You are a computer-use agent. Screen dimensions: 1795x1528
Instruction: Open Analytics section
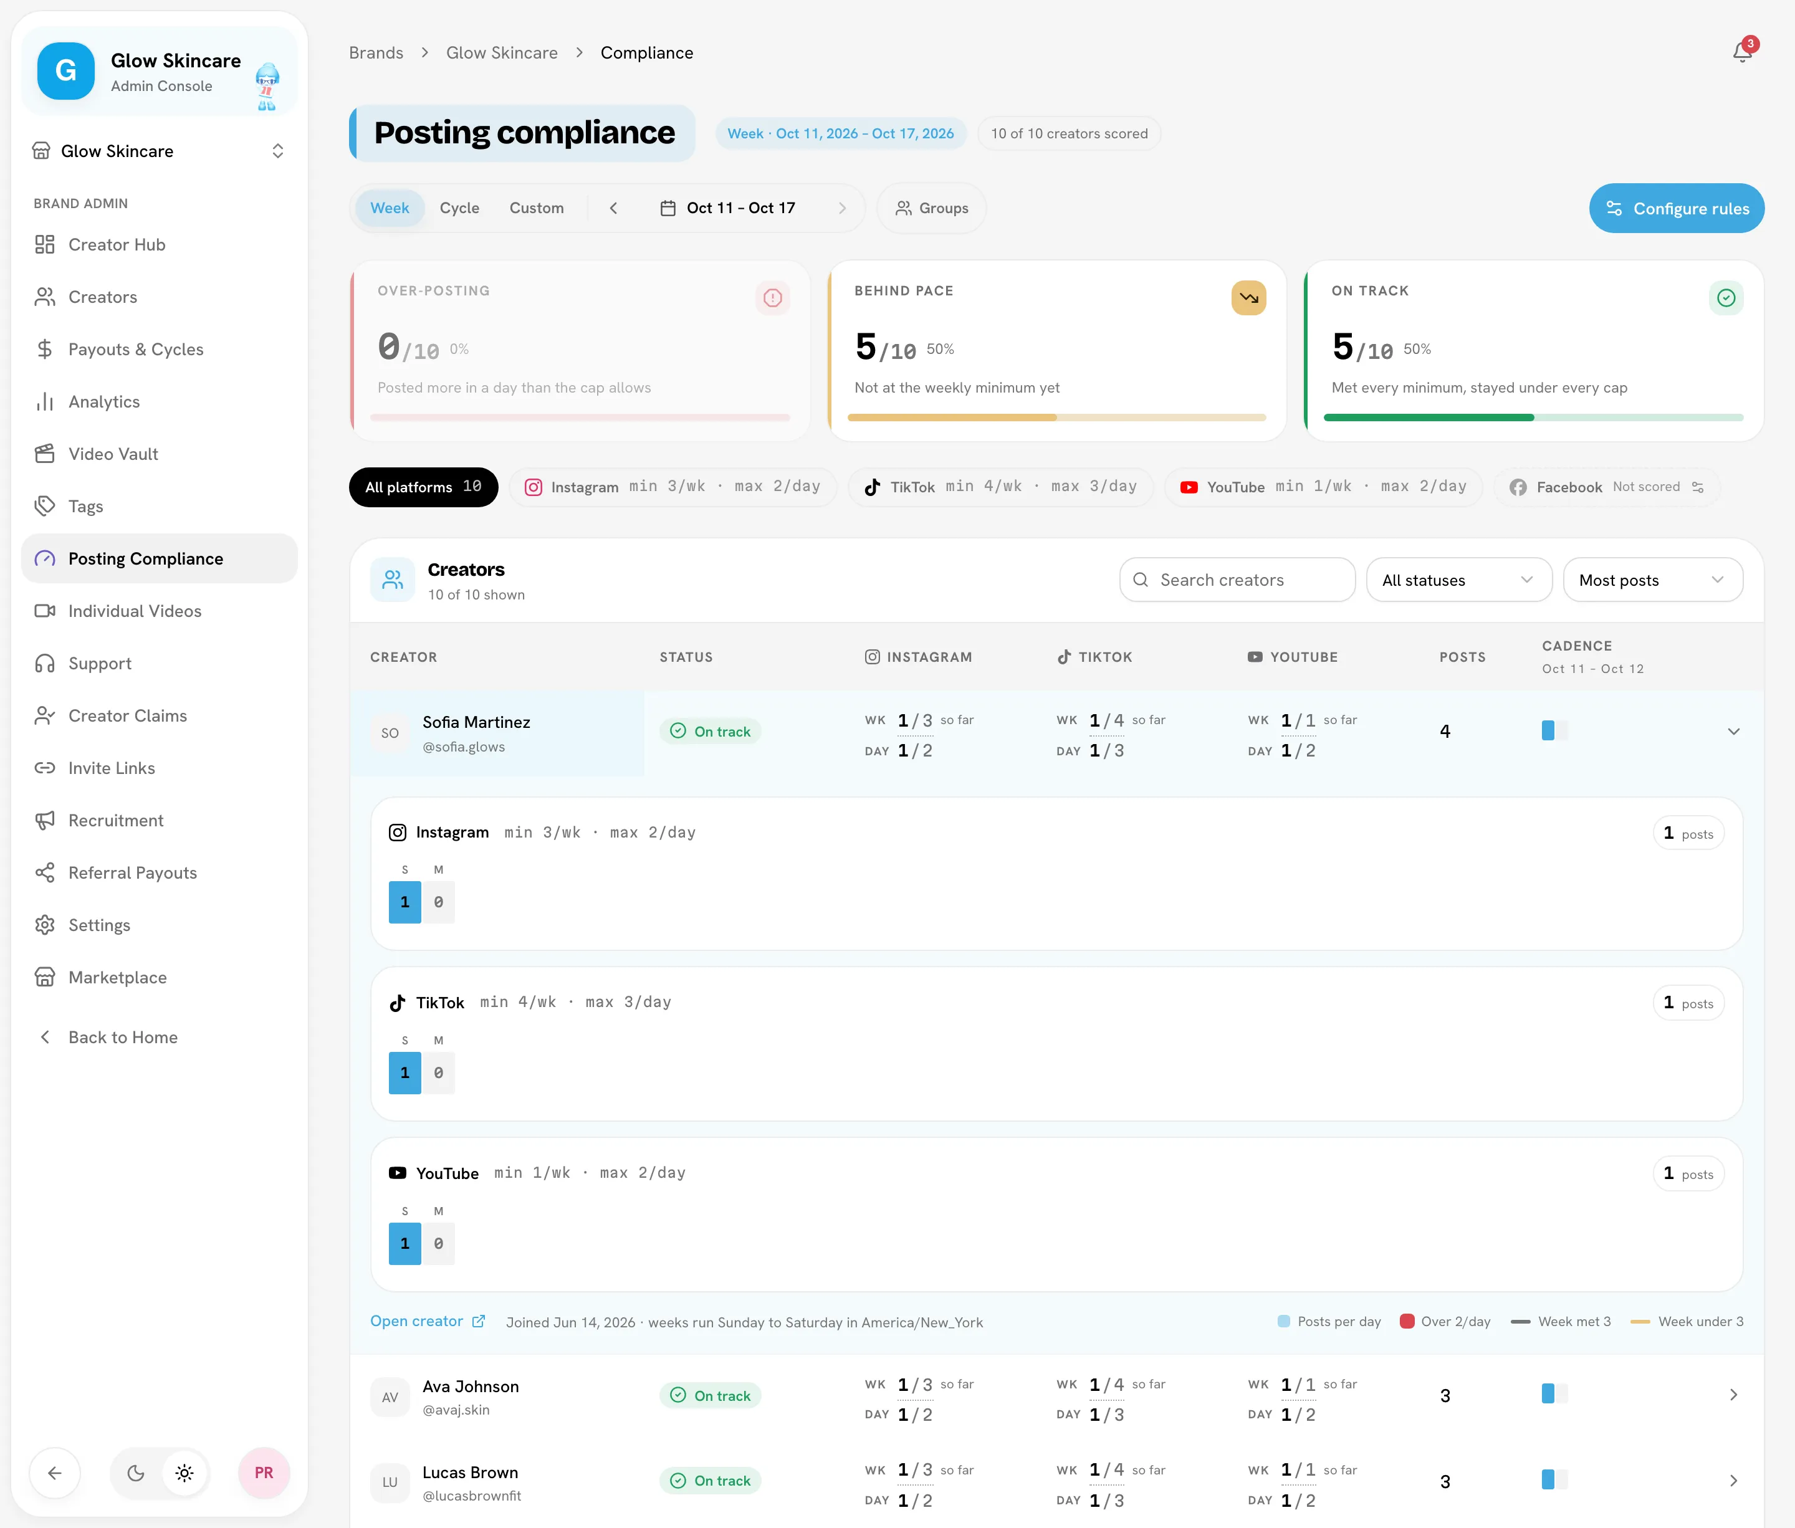pyautogui.click(x=160, y=401)
